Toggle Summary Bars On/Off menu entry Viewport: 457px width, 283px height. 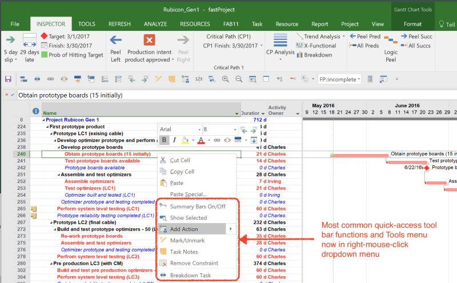198,207
